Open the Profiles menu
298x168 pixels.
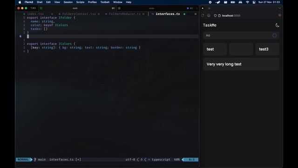pos(92,2)
